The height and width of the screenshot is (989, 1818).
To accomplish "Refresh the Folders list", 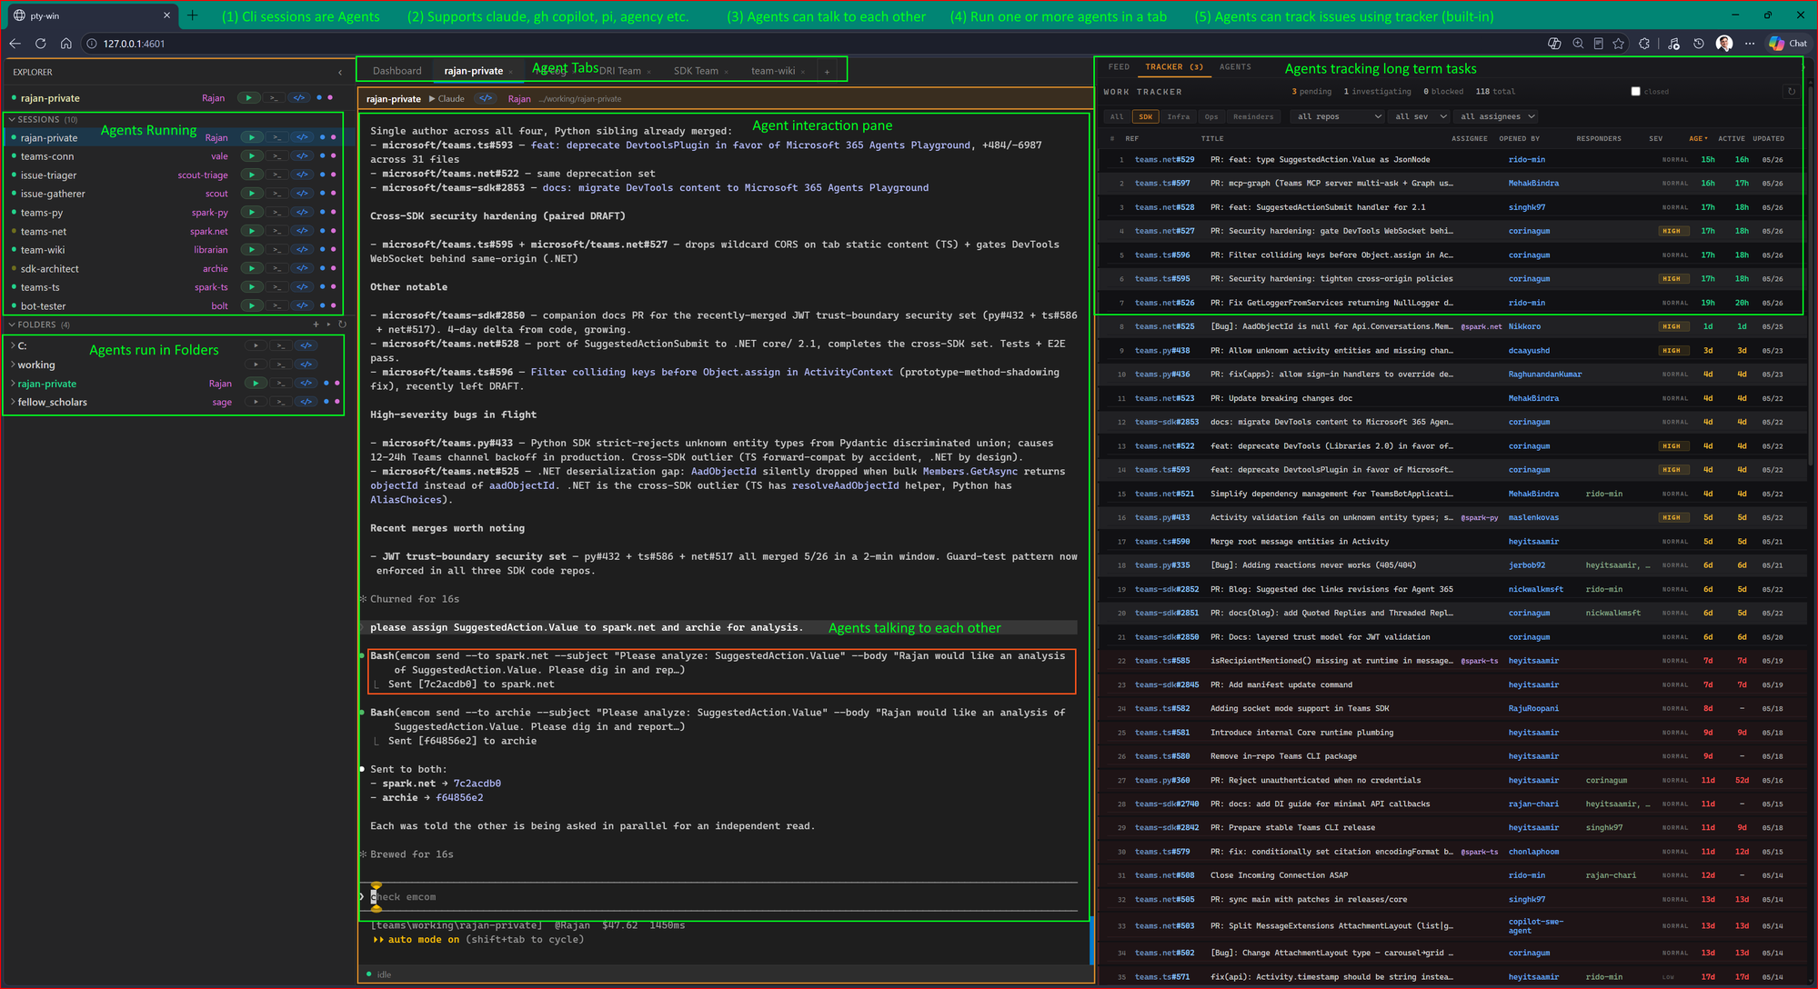I will pos(342,325).
